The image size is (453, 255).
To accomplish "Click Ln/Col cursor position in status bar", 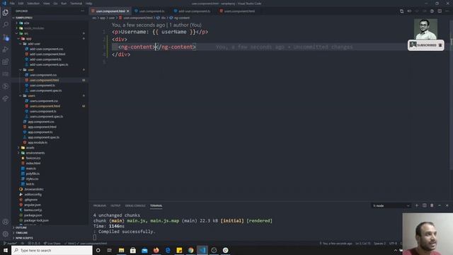I will 363,244.
